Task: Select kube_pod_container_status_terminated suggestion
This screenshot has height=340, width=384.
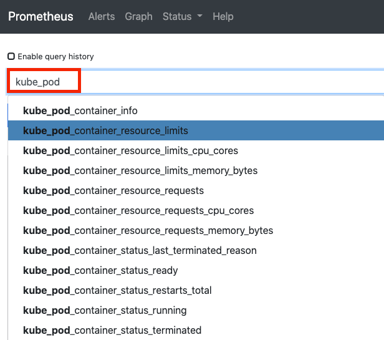Action: point(196,330)
